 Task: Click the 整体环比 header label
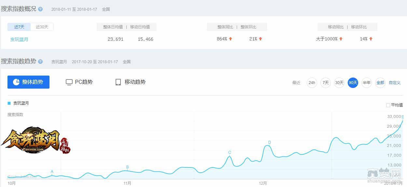tap(248, 27)
